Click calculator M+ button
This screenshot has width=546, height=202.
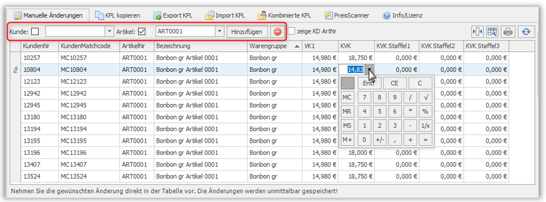pyautogui.click(x=347, y=140)
